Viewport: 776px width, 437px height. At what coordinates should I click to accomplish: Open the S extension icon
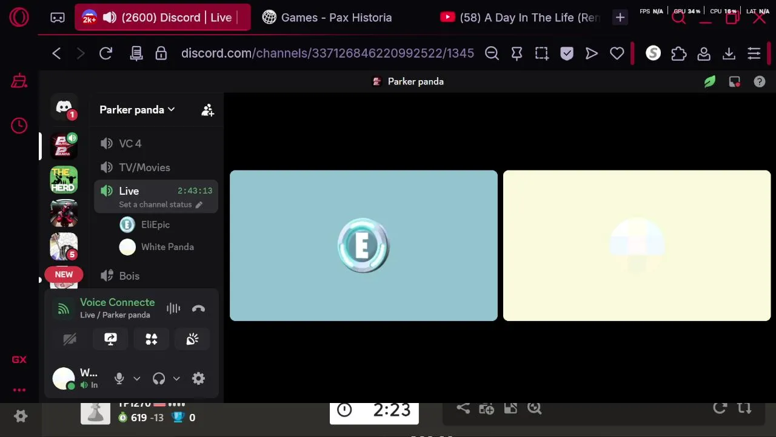[x=653, y=53]
